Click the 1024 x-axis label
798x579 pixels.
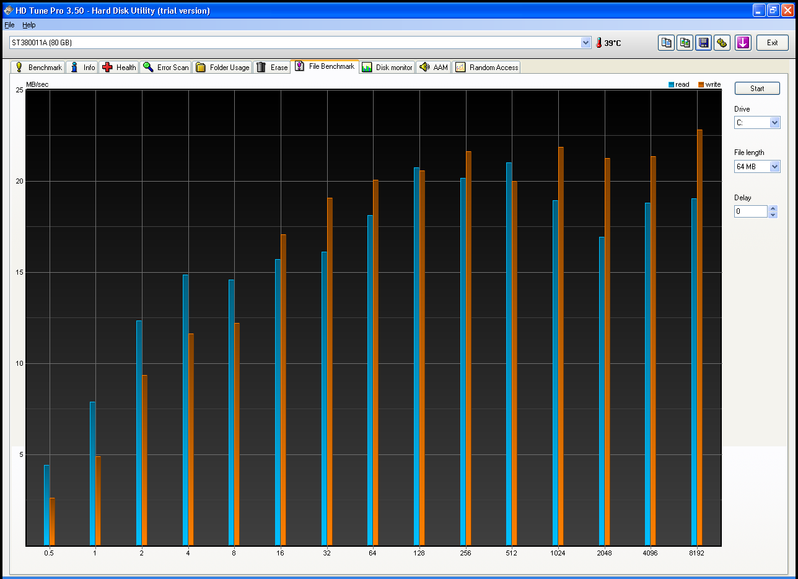pyautogui.click(x=558, y=553)
